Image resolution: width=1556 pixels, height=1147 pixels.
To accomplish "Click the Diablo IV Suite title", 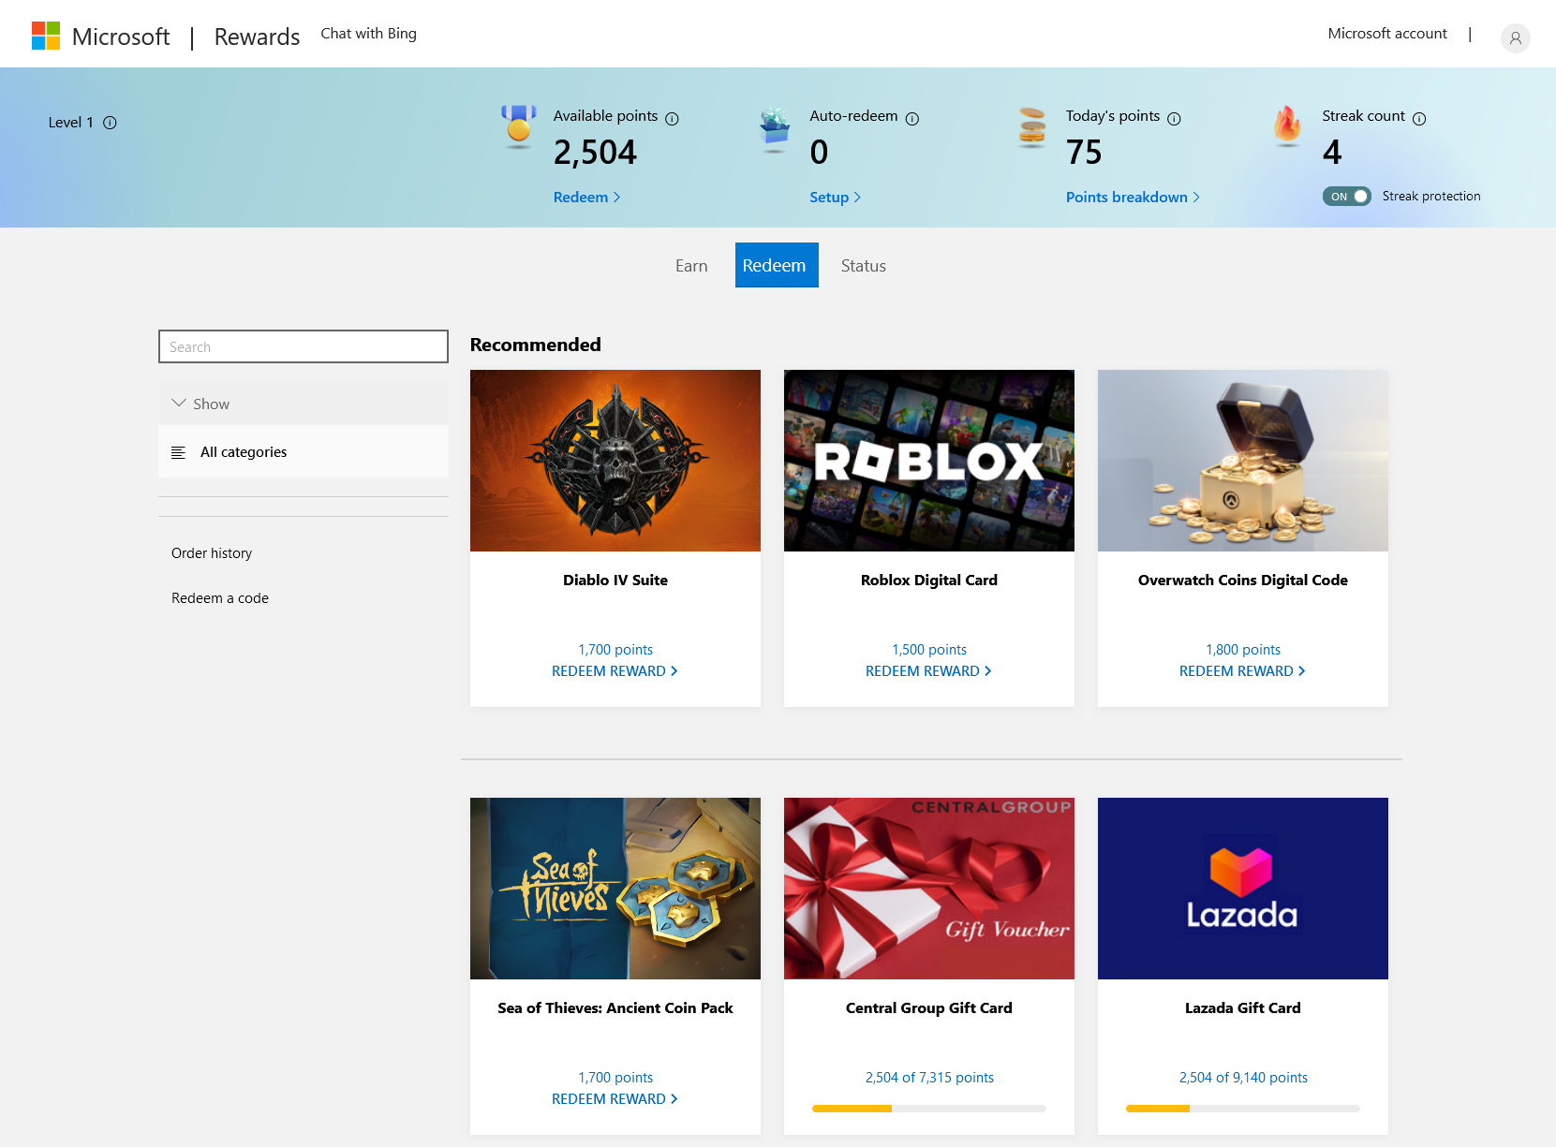I will [x=615, y=581].
